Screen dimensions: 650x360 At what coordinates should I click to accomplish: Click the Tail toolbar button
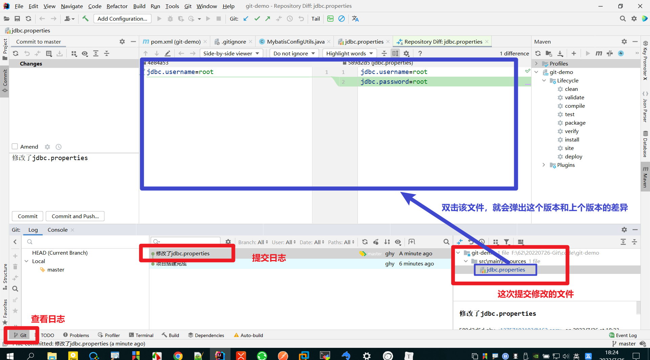316,19
